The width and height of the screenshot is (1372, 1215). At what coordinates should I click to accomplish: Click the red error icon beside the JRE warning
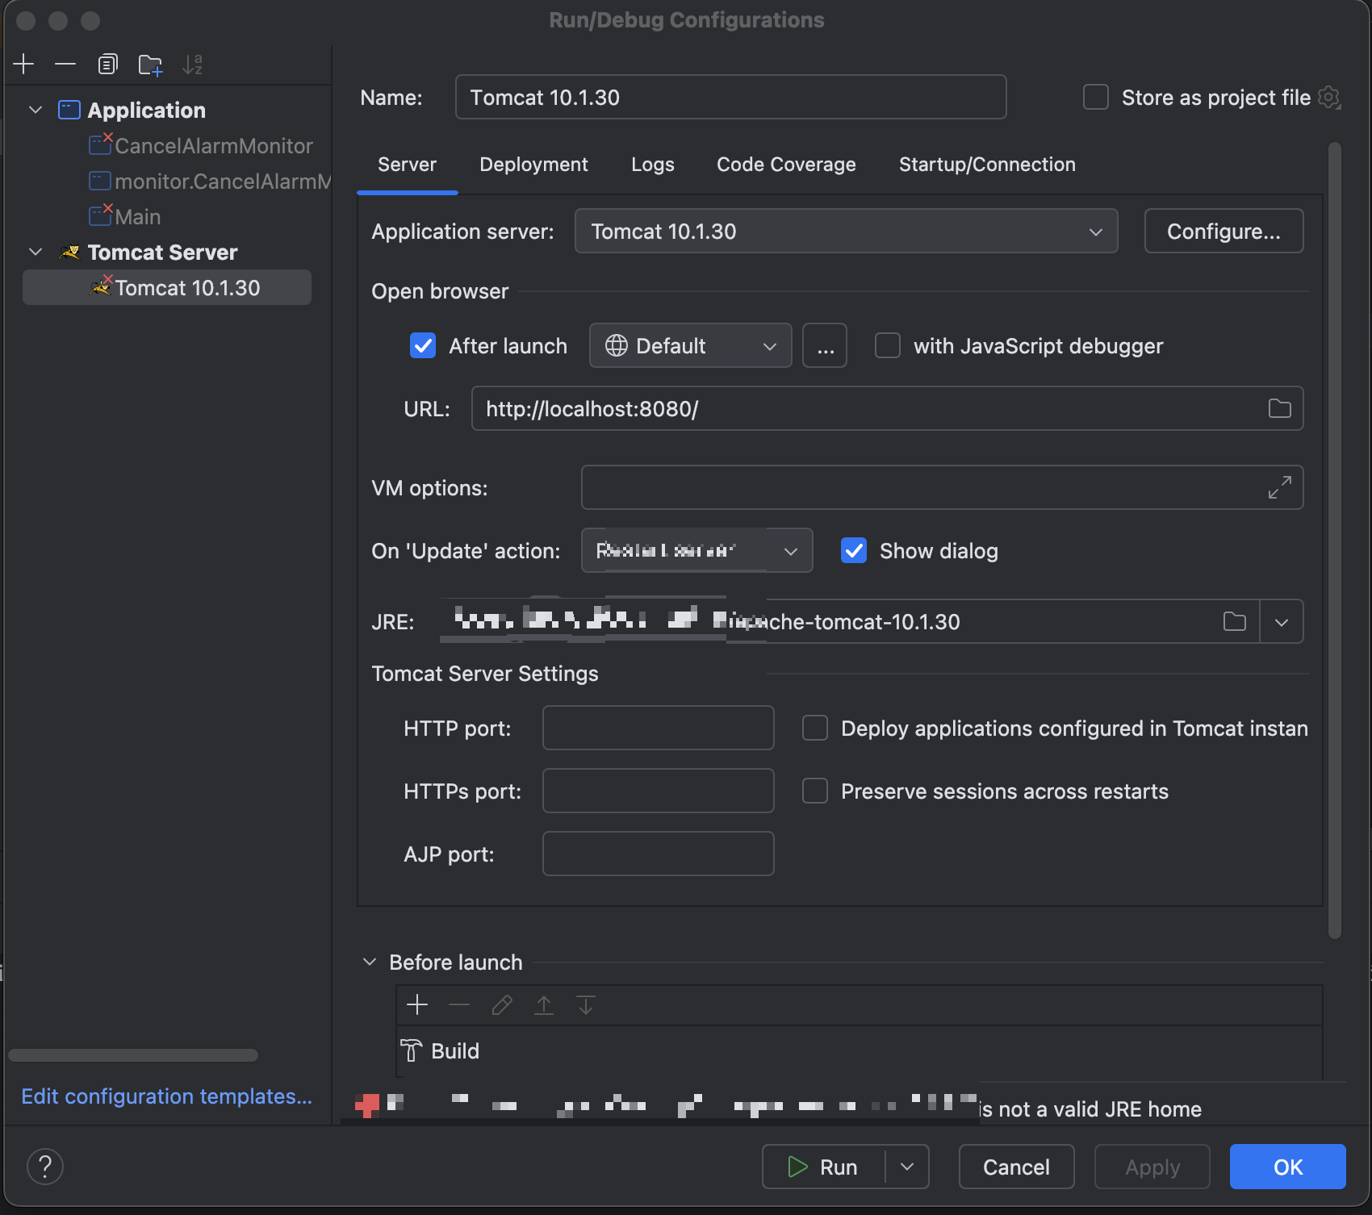(x=367, y=1105)
